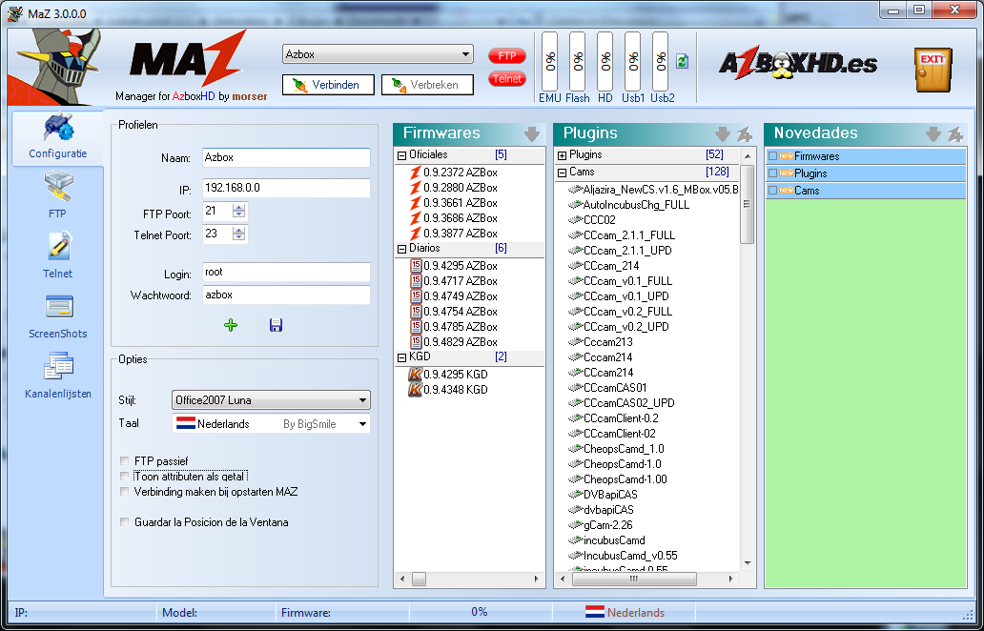Toggle Toon attributen als getal checkbox
This screenshot has height=631, width=984.
124,476
